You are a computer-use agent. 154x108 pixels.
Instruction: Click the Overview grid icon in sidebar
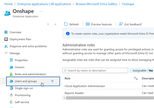[6, 32]
